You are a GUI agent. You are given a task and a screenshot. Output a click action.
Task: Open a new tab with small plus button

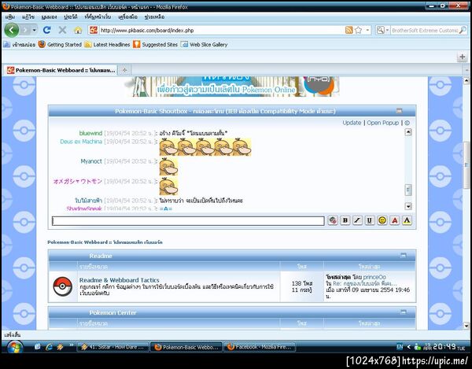124,70
